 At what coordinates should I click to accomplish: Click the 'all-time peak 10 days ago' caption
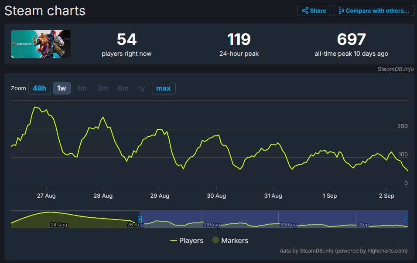click(351, 54)
